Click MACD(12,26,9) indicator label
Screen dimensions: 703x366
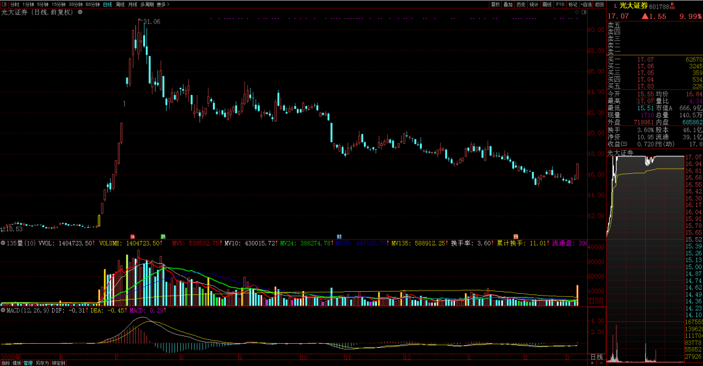pos(28,310)
